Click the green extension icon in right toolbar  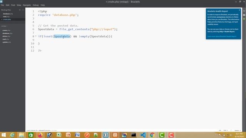244,19
